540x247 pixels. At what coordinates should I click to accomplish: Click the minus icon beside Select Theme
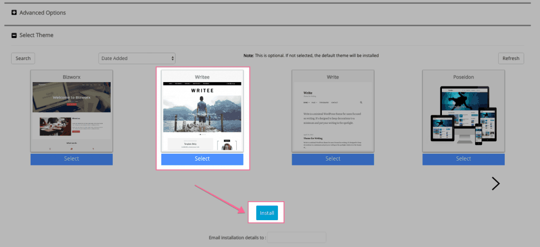(x=14, y=35)
